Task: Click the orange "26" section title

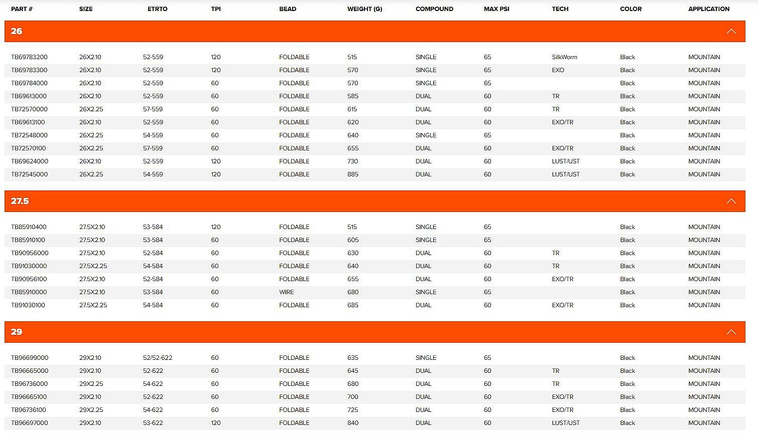Action: tap(17, 31)
